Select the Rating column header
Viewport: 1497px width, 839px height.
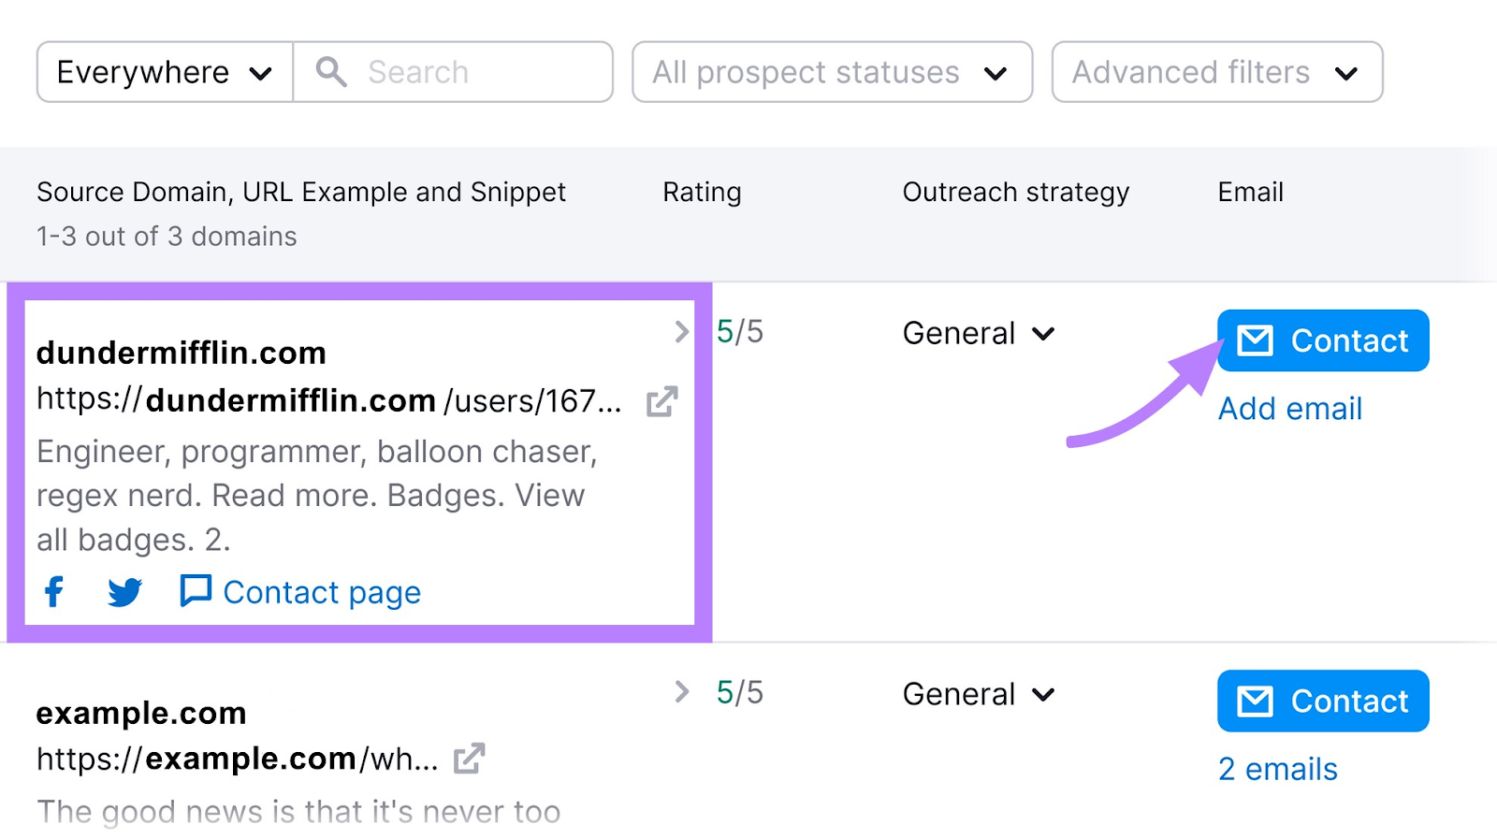(702, 193)
